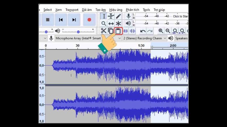Click inside the lower channel waveform

tap(117, 104)
